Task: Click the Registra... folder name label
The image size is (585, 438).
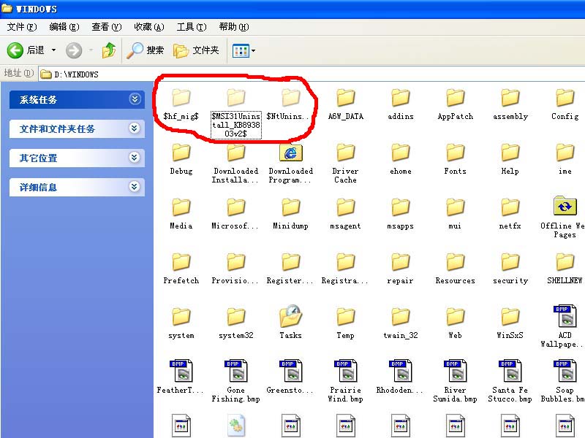Action: point(344,281)
